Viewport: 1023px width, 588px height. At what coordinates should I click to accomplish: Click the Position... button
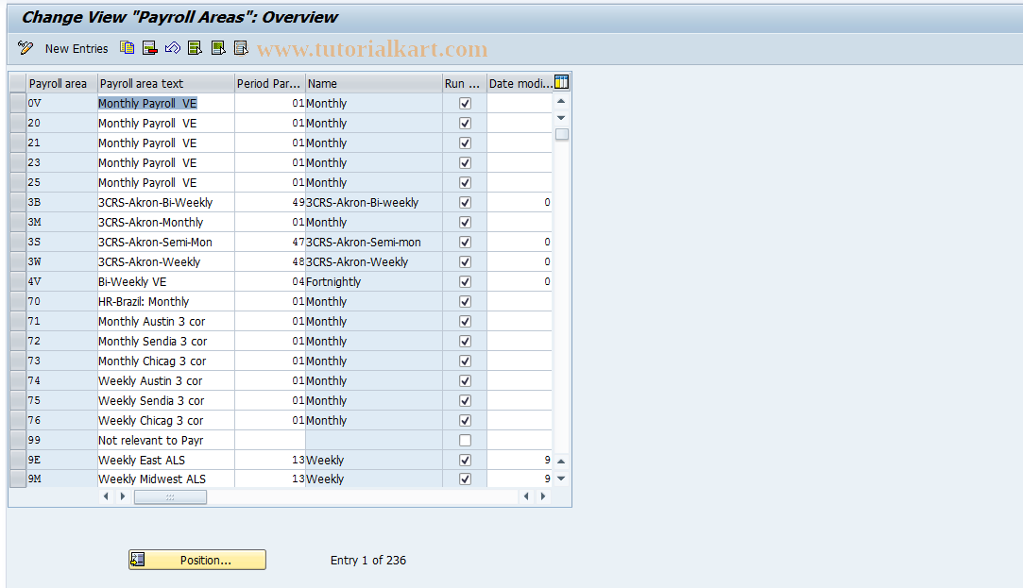pyautogui.click(x=197, y=560)
